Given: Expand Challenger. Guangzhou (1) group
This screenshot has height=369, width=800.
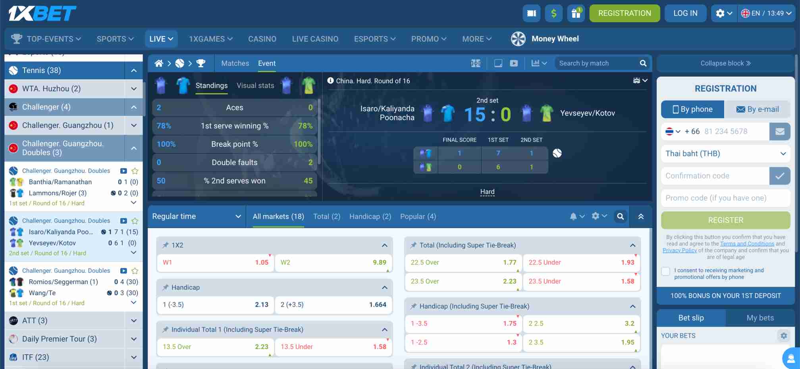Looking at the screenshot, I should (134, 125).
